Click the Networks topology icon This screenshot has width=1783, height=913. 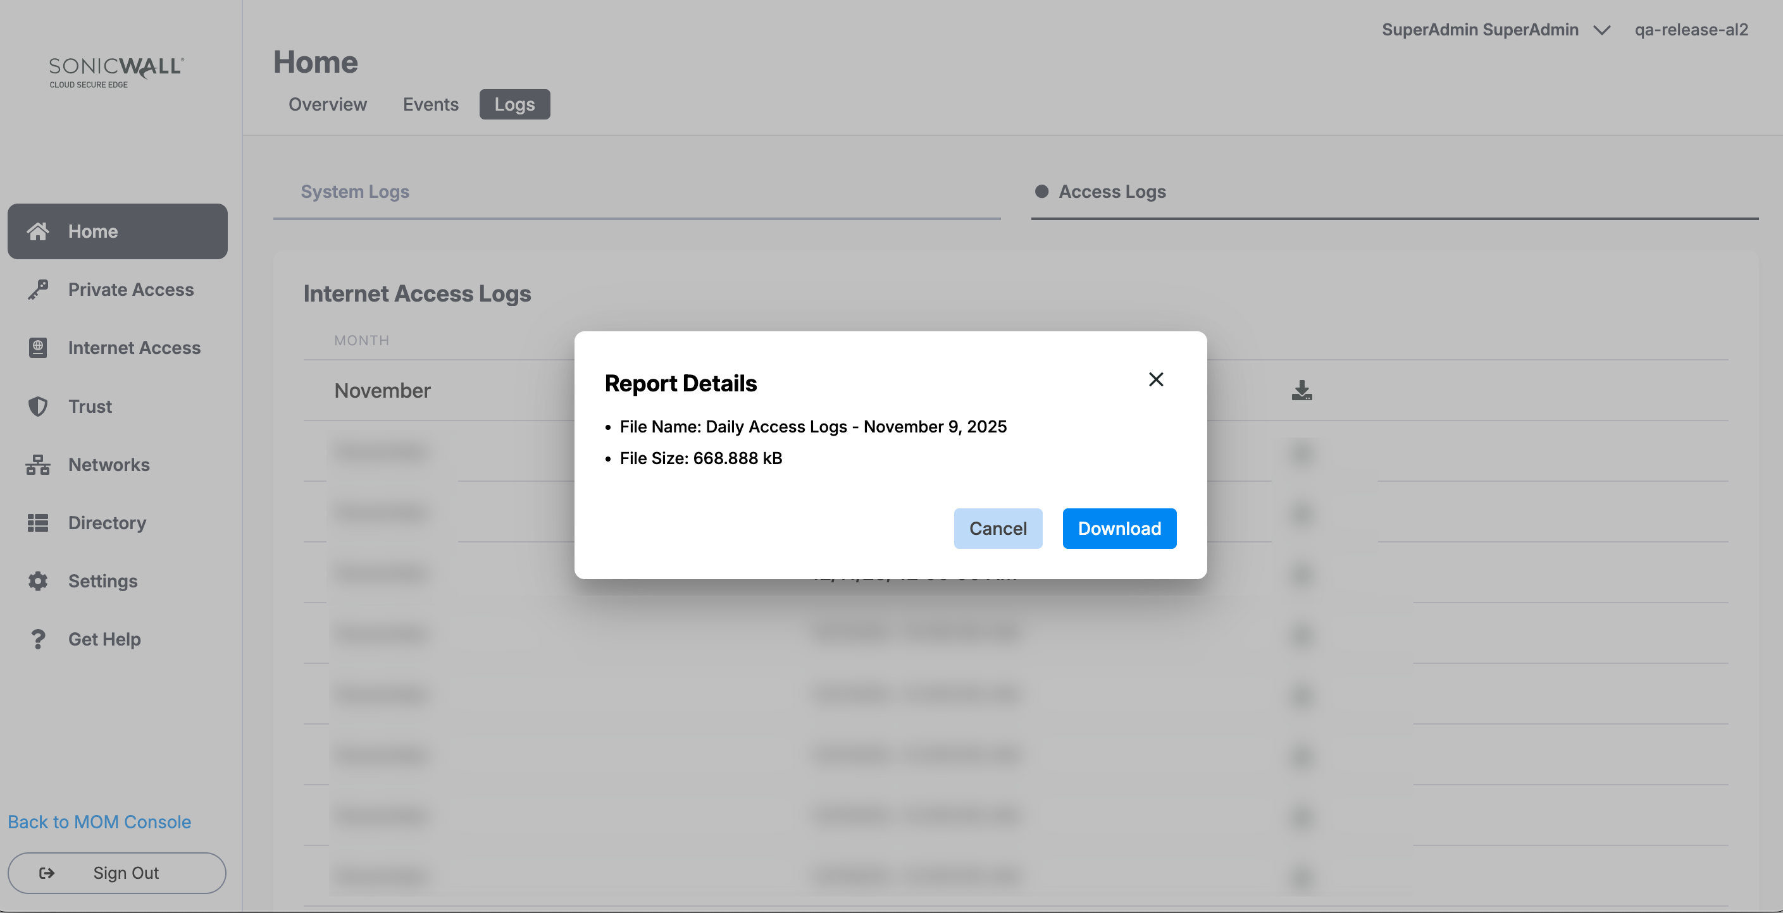coord(38,465)
